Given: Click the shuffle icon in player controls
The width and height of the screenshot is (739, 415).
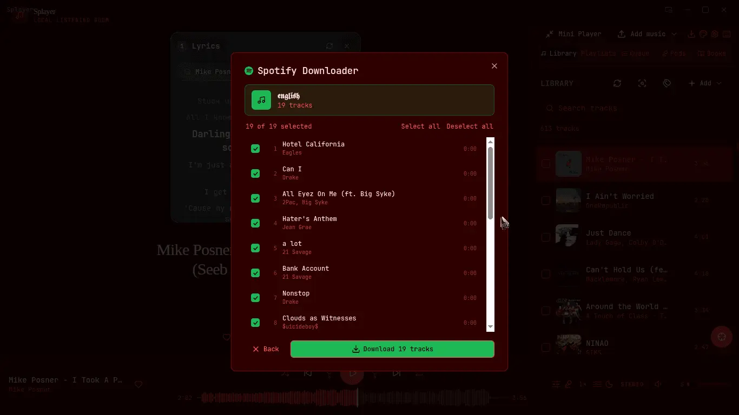Looking at the screenshot, I should click(x=286, y=373).
